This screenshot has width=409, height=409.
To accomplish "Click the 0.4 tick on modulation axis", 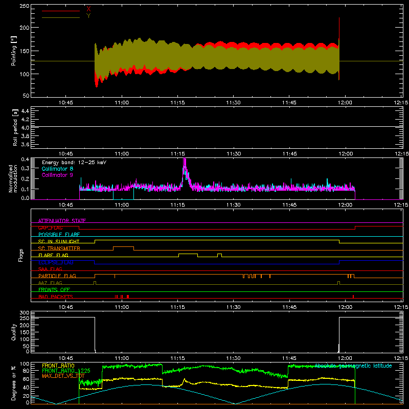I will tap(25, 160).
